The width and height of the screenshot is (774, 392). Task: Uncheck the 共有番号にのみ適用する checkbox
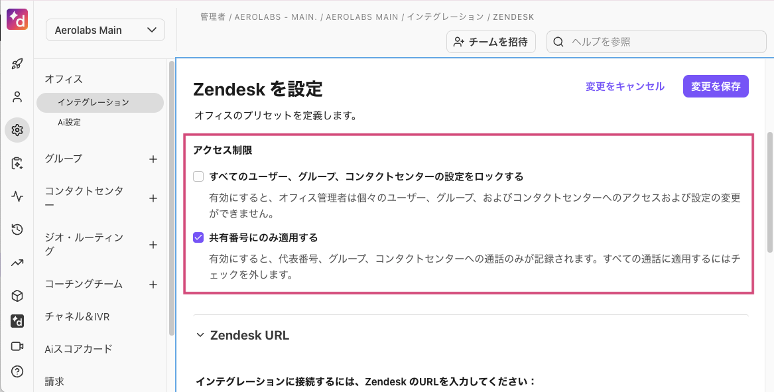pos(198,238)
